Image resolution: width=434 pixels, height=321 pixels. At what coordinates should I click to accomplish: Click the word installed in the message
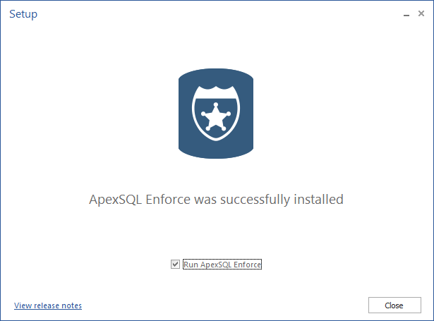point(318,199)
